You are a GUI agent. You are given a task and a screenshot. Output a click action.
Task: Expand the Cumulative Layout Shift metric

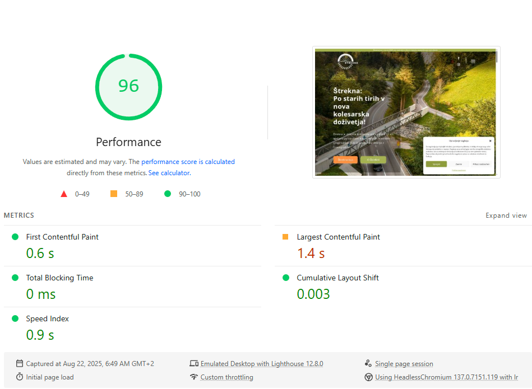(337, 278)
